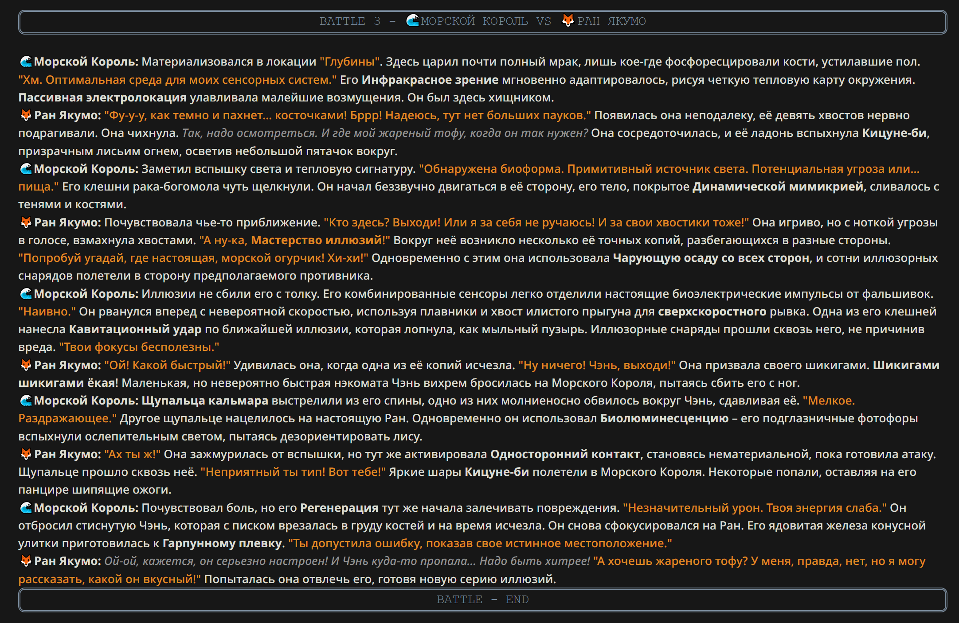The height and width of the screenshot is (623, 959).
Task: Click the quote "Обнаружена биоформа."
Action: (491, 169)
